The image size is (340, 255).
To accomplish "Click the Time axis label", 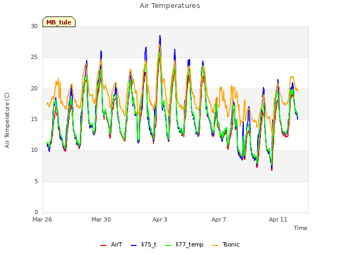I will [x=300, y=228].
